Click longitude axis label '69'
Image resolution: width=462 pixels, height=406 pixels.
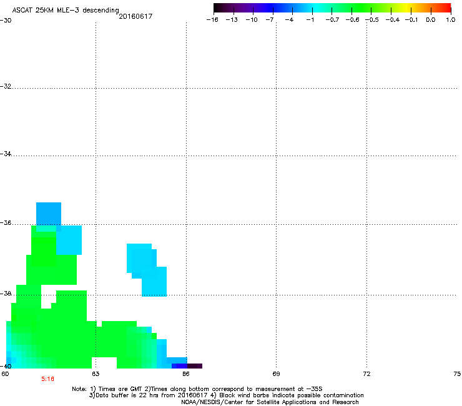(x=276, y=374)
